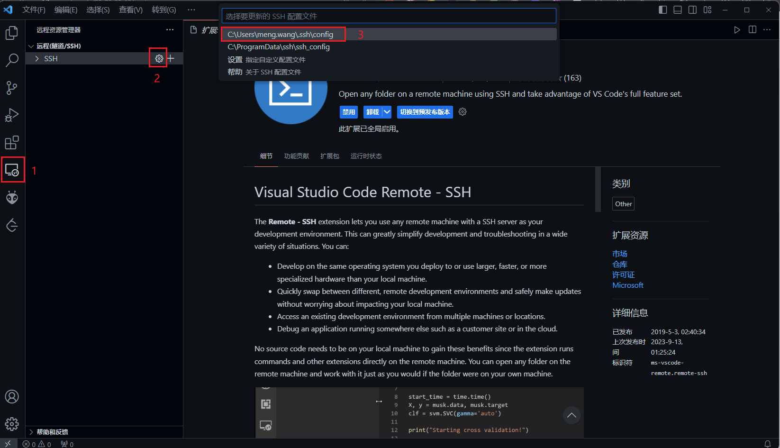
Task: Click the SSH config file search input
Action: [389, 16]
